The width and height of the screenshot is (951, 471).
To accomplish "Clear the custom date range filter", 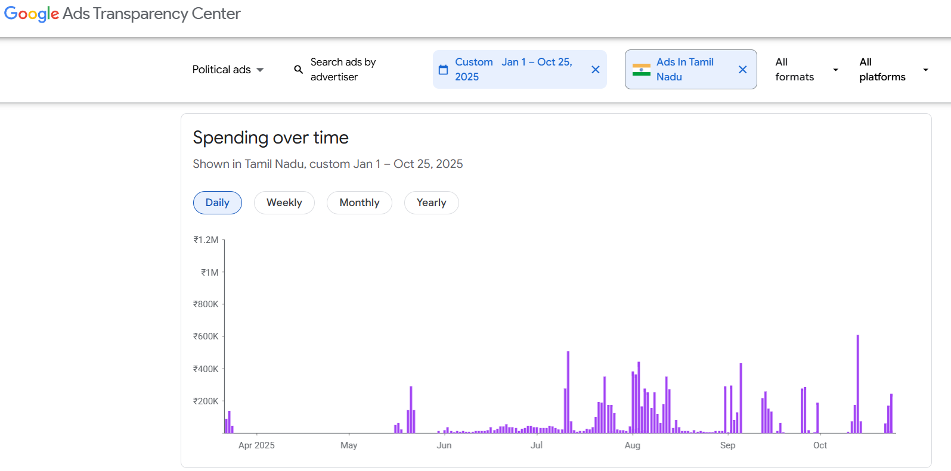I will click(x=595, y=70).
